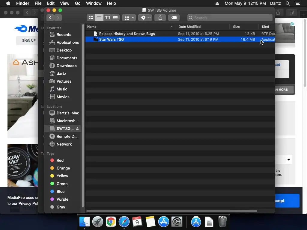
Task: Open the Go menu
Action: pos(78,3)
